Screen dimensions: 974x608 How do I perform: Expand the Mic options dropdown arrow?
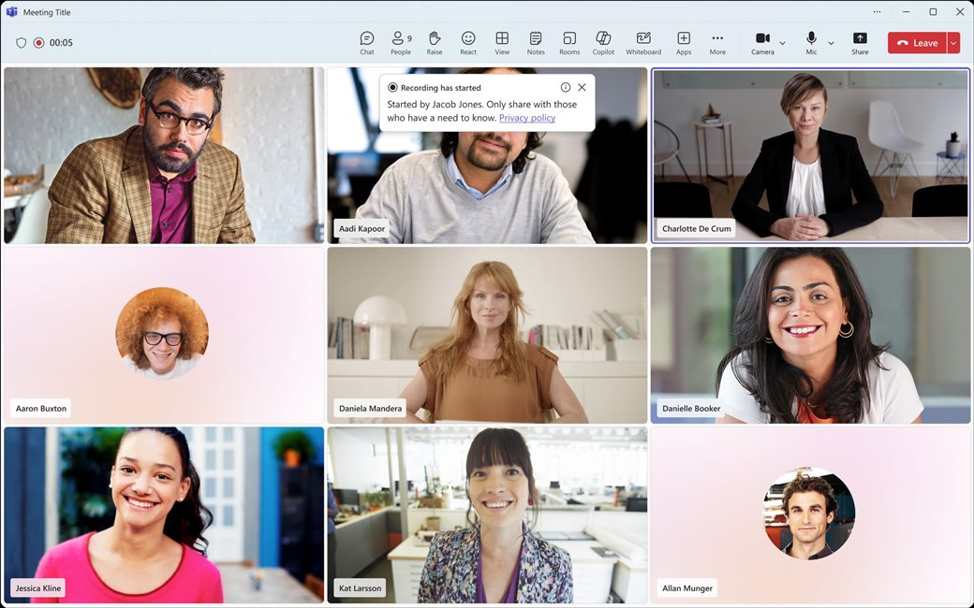point(831,43)
